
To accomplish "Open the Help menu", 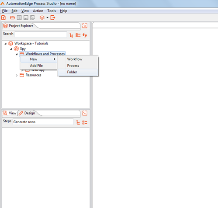I will (x=63, y=11).
